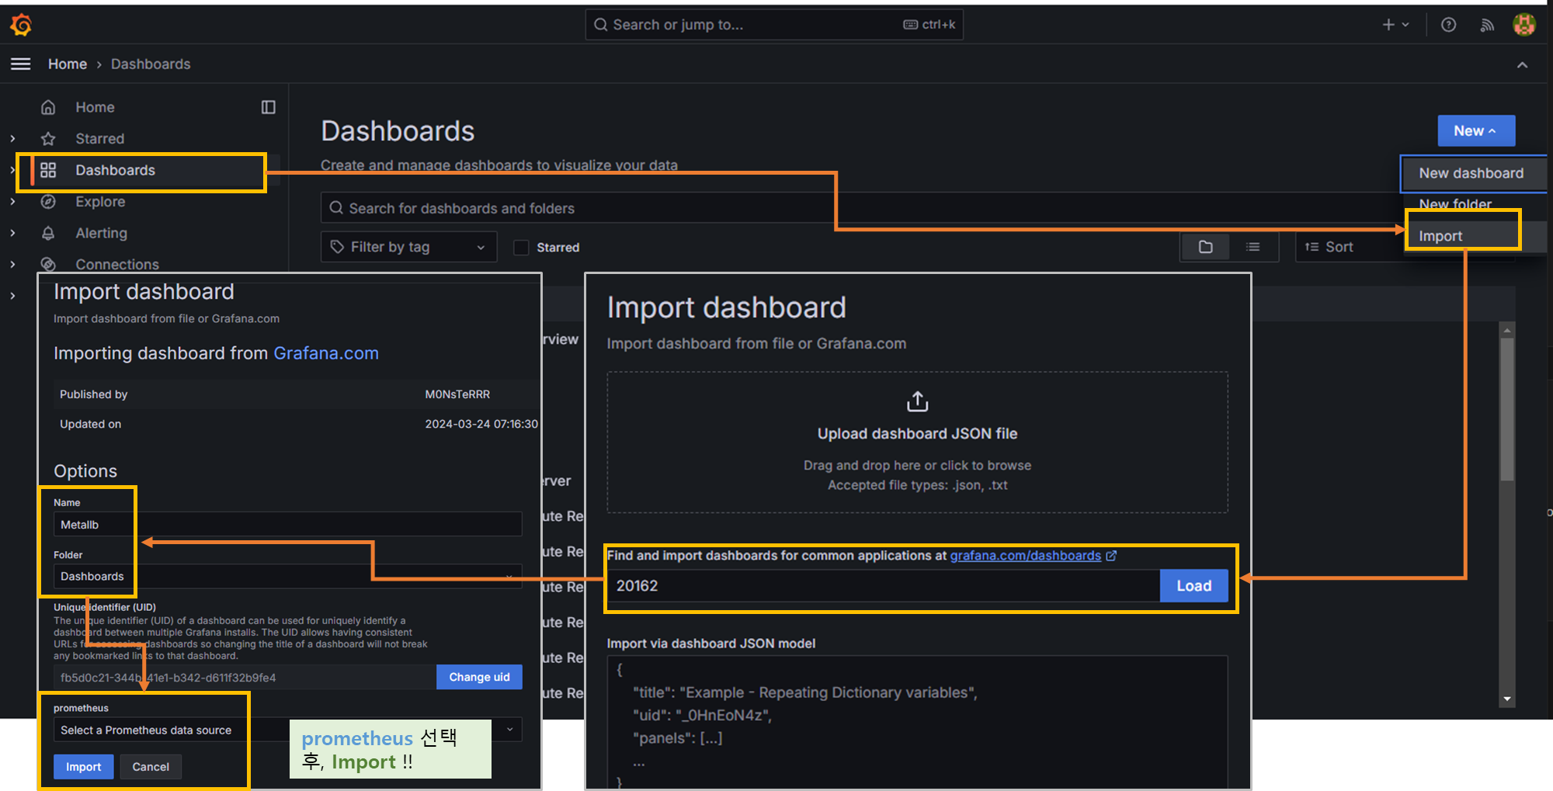The width and height of the screenshot is (1553, 791).
Task: Select New folder menu entry
Action: click(1455, 203)
